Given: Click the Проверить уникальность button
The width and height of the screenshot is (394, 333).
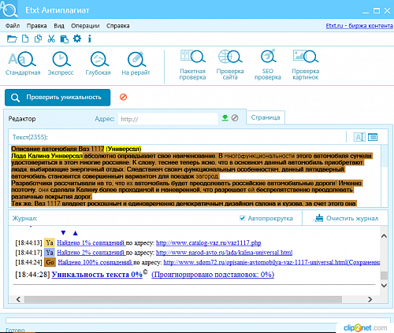Looking at the screenshot, I should (x=58, y=98).
